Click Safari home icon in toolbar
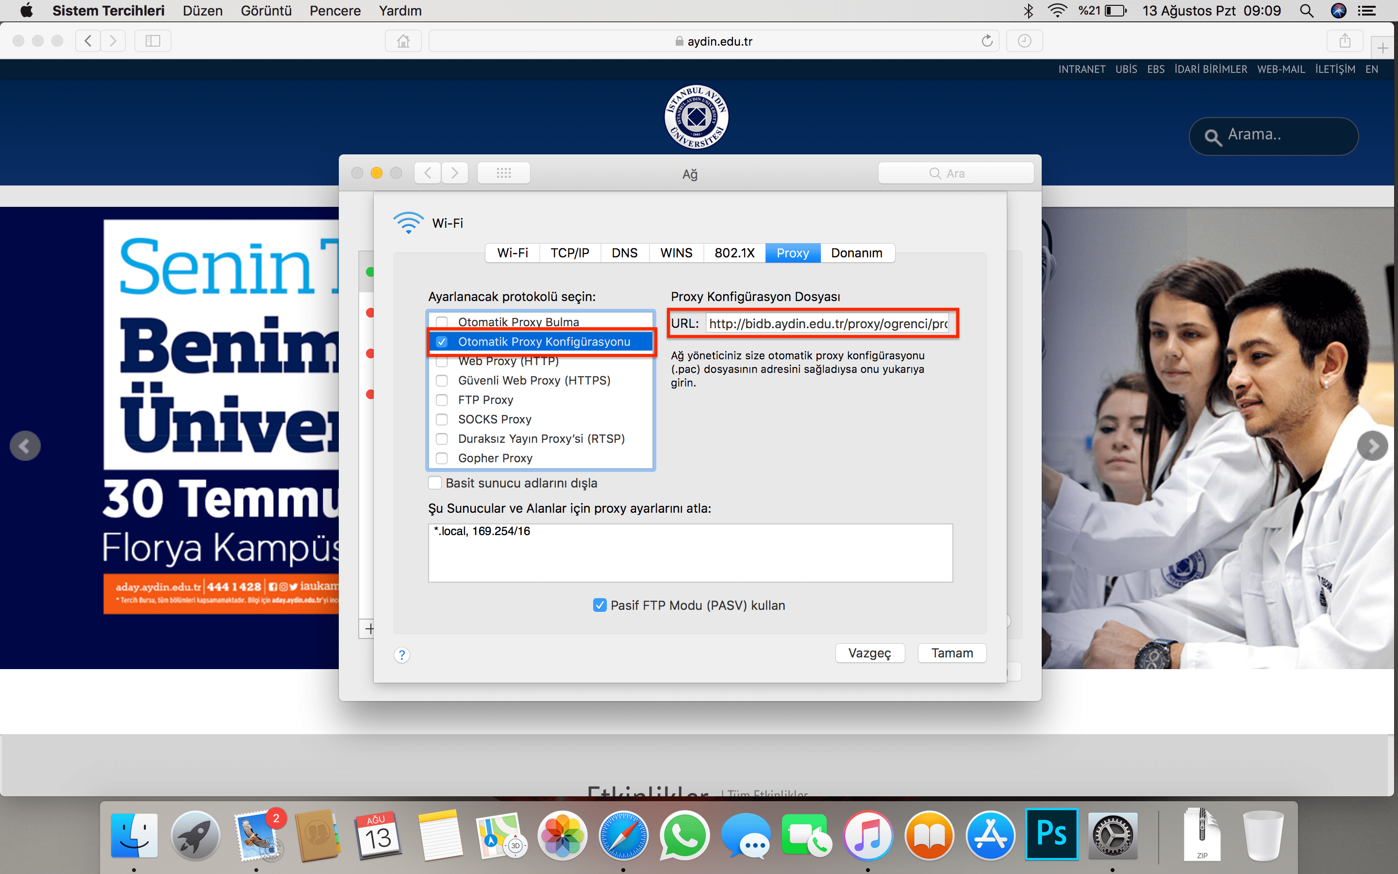This screenshot has width=1398, height=874. click(x=403, y=41)
